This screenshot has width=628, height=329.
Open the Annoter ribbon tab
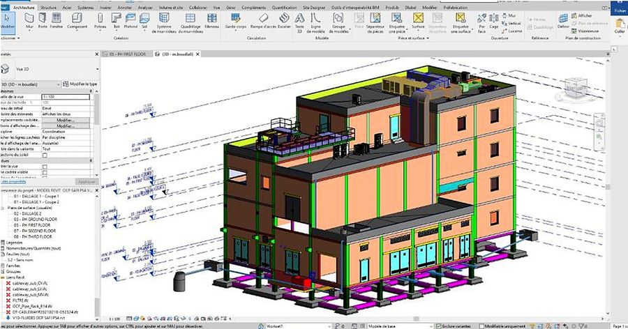[x=125, y=8]
